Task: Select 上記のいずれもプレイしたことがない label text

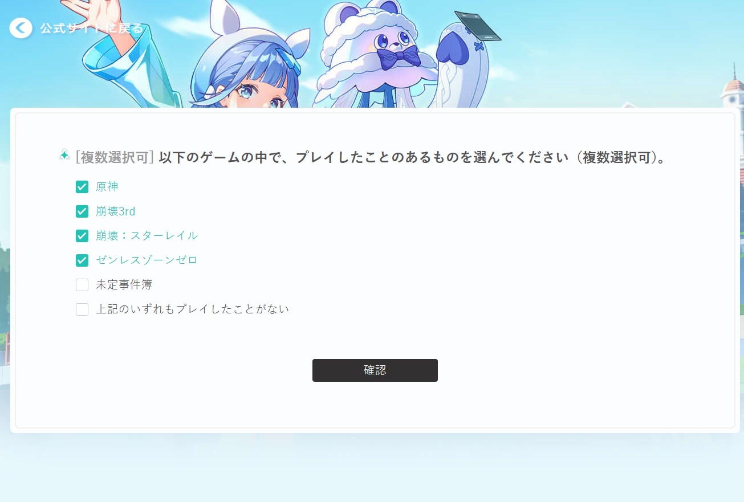Action: tap(193, 309)
